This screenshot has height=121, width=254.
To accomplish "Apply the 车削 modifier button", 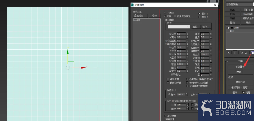I will coord(232,18).
